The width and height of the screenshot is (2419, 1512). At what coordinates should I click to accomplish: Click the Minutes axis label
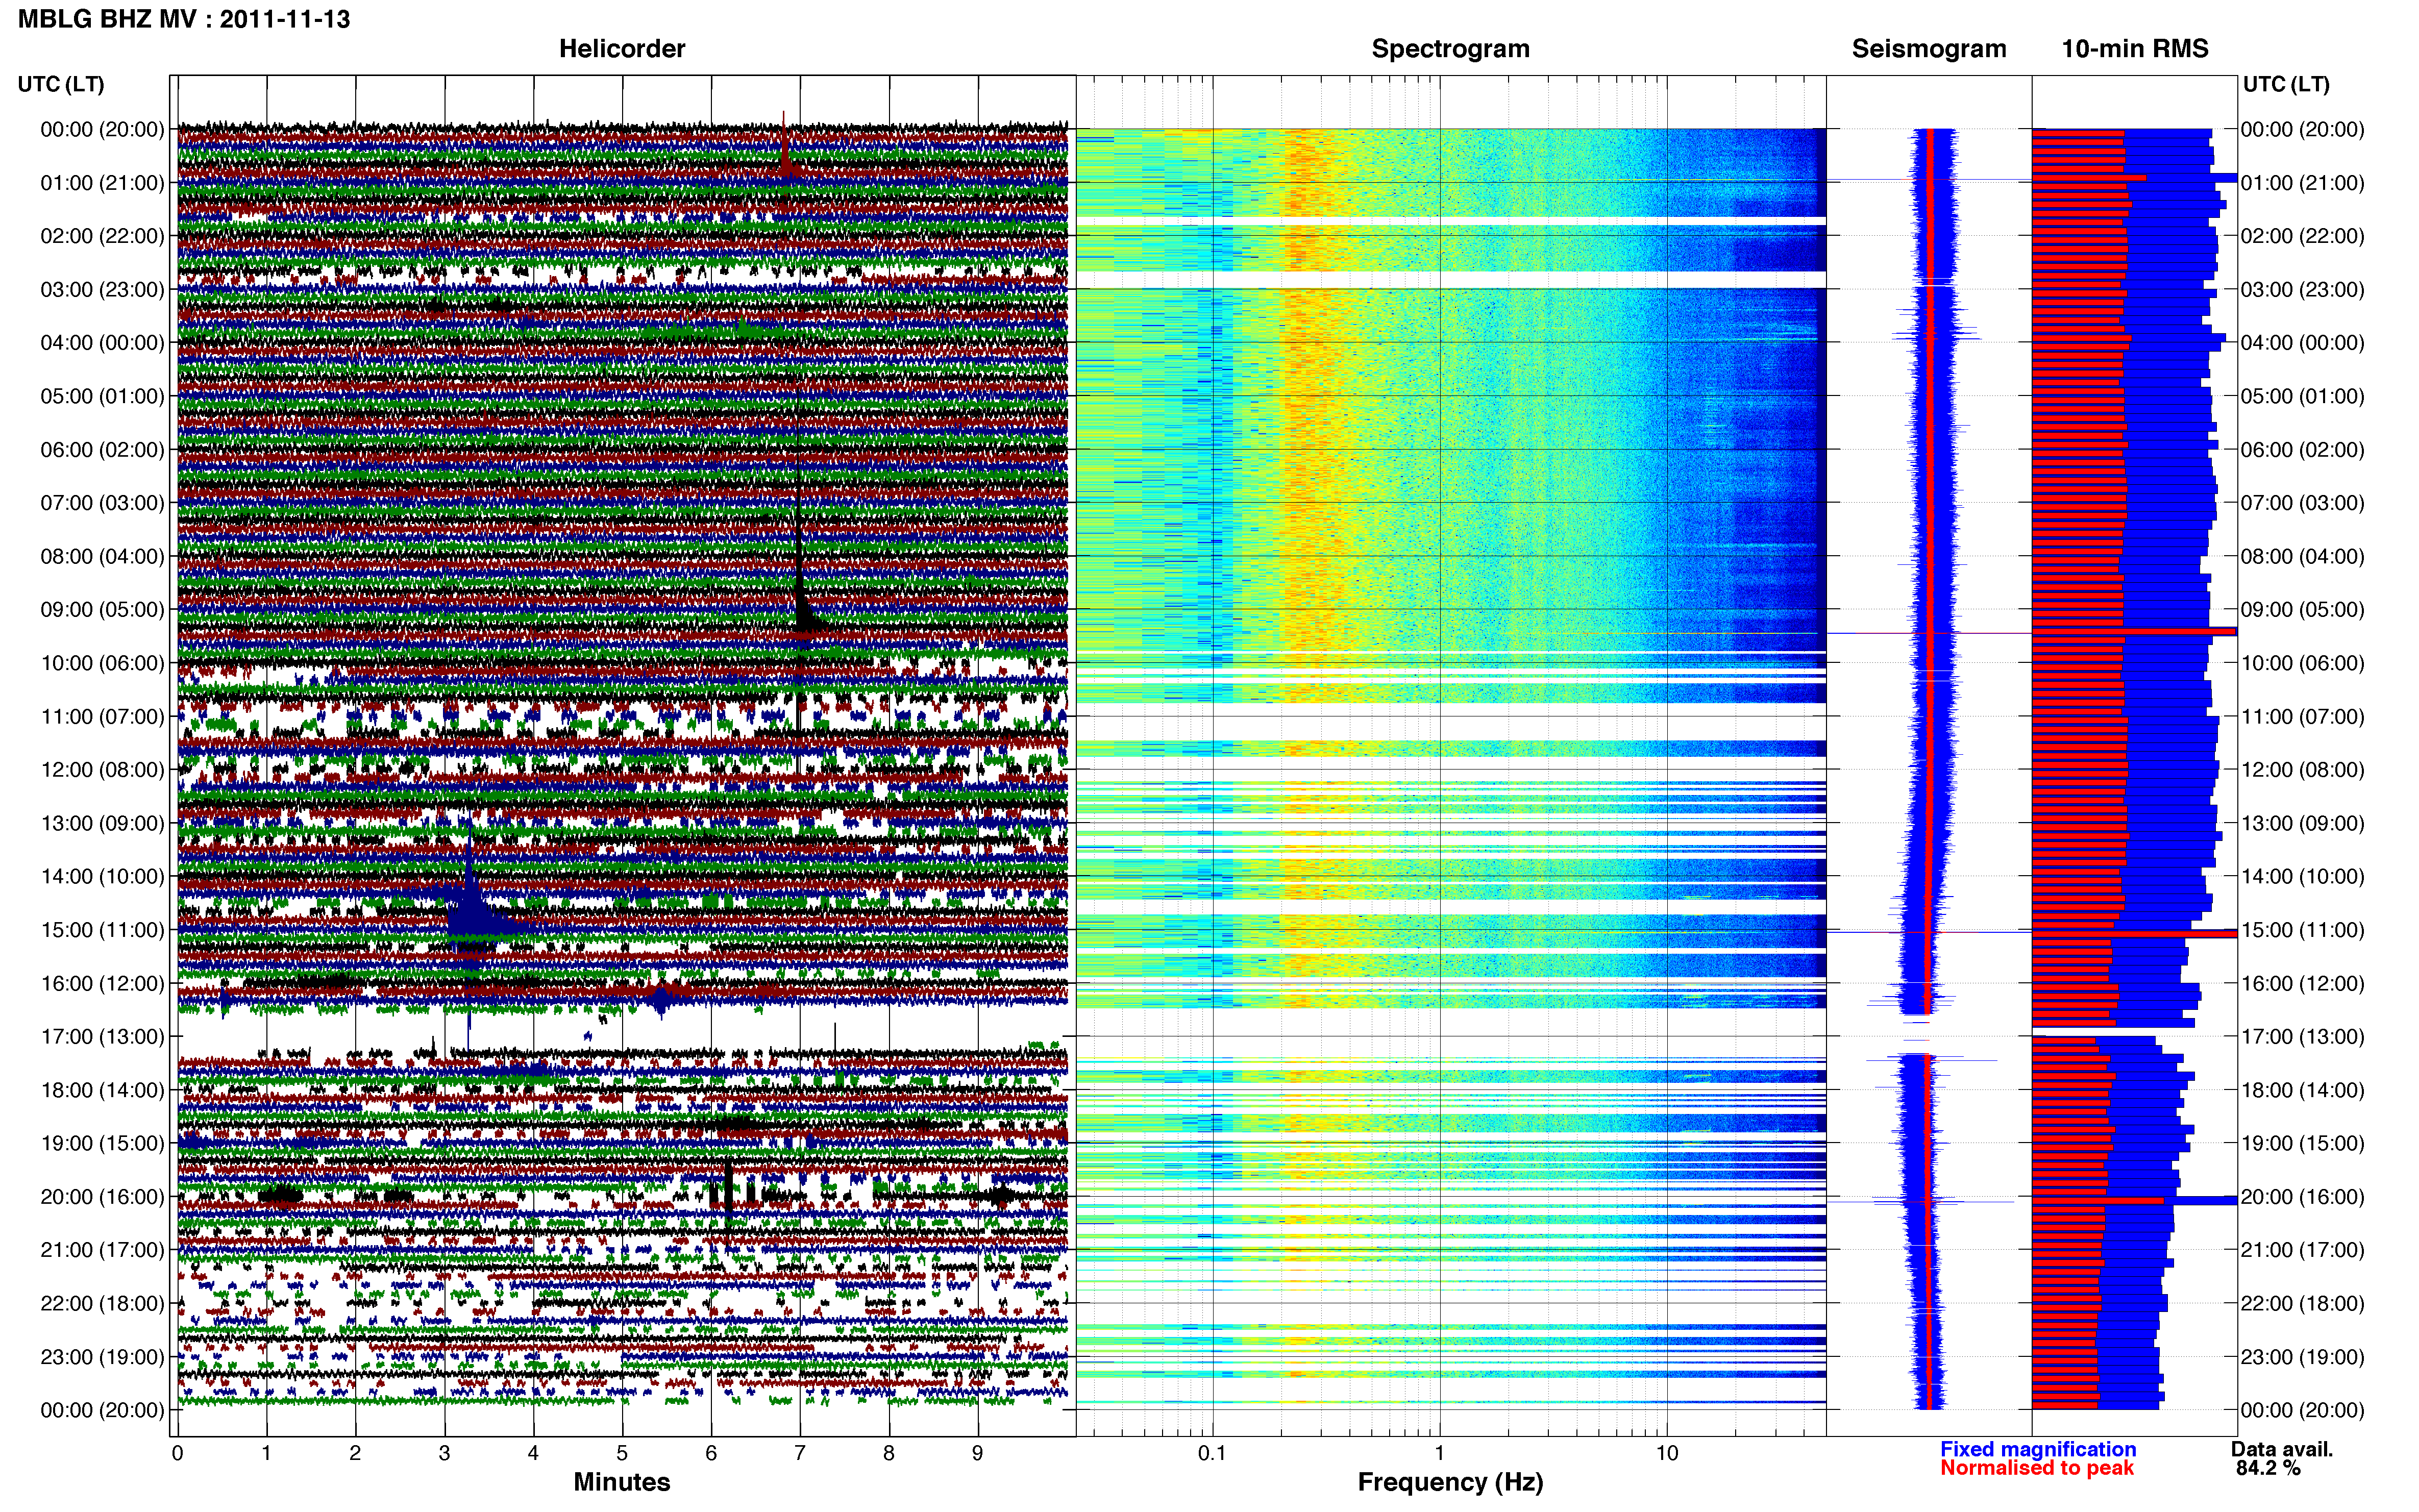(621, 1482)
